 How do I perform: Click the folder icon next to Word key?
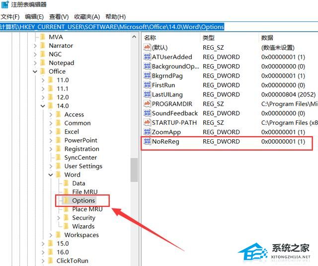coord(58,175)
